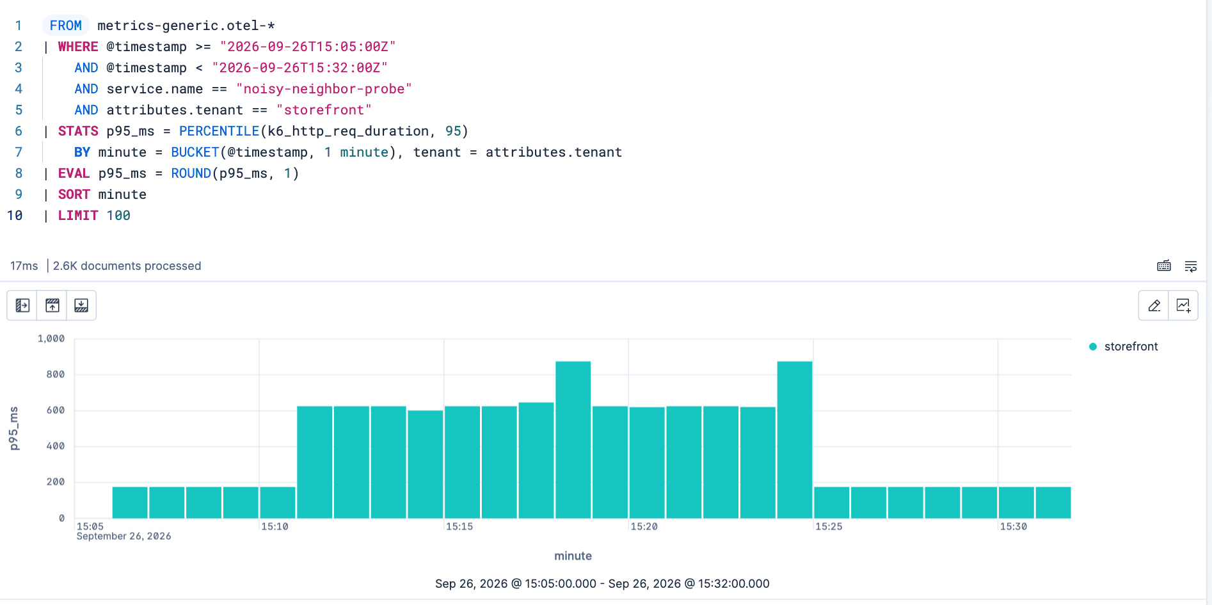Click the time range caption below chart

click(x=602, y=584)
